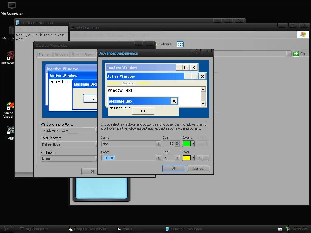The image size is (311, 233).
Task: Click Help question mark in Display Properties
Action: tap(138, 43)
